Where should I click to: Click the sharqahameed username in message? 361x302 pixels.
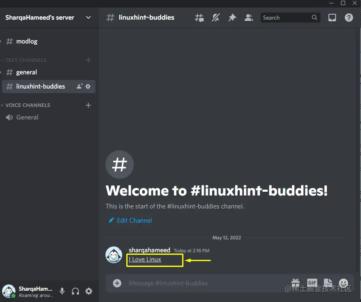149,250
